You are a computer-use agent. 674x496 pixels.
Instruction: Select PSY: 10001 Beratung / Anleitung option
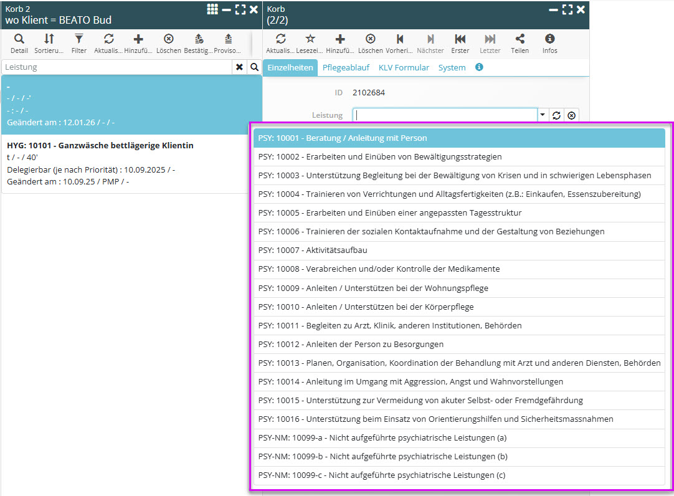coord(459,138)
